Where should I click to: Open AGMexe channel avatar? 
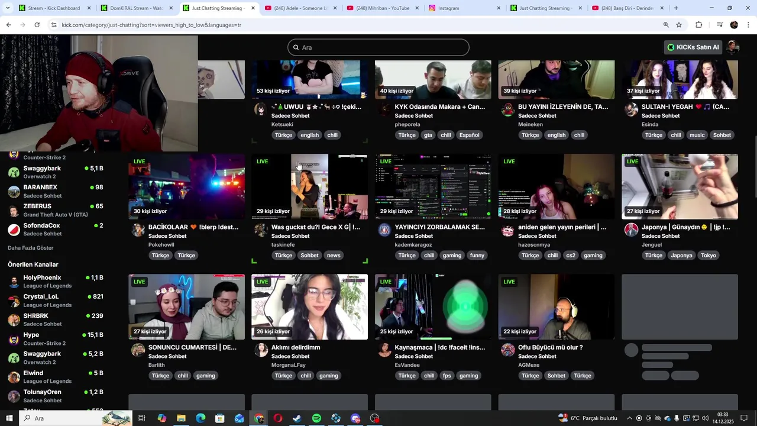click(507, 350)
